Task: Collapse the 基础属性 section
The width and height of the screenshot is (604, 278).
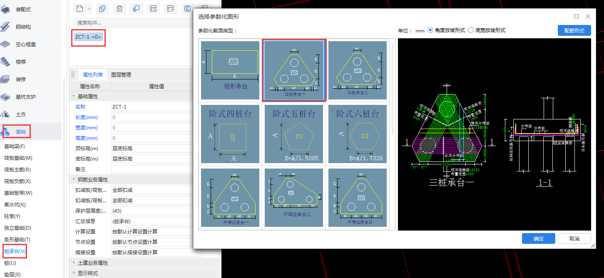Action: click(74, 97)
